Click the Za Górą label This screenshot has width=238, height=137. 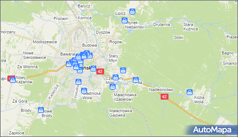[x=20, y=101]
